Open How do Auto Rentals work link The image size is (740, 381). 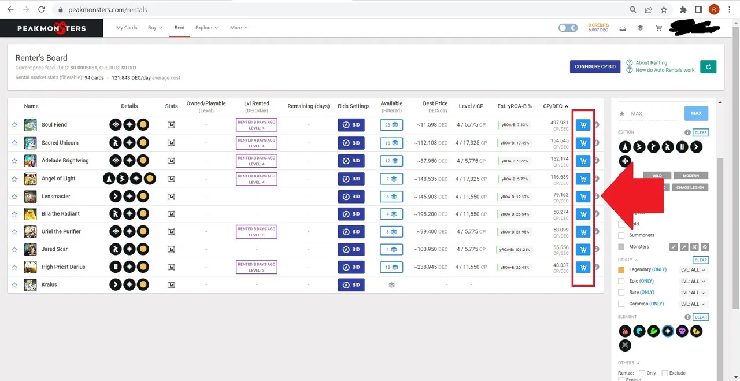[665, 70]
